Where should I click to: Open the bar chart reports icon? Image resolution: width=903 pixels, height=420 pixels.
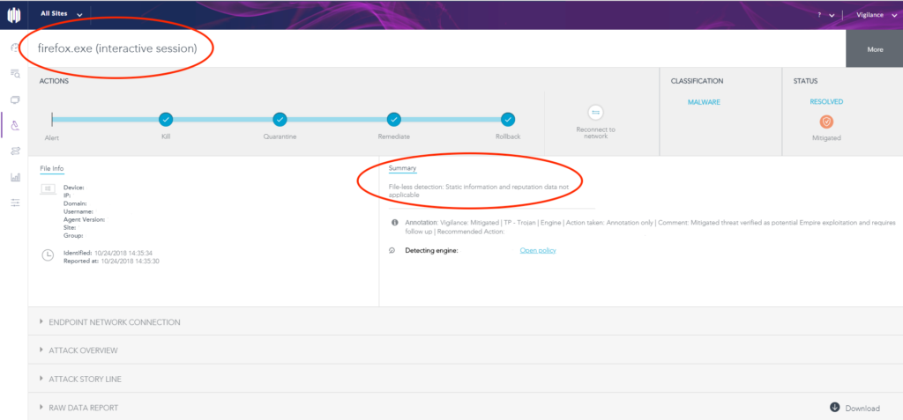point(15,177)
